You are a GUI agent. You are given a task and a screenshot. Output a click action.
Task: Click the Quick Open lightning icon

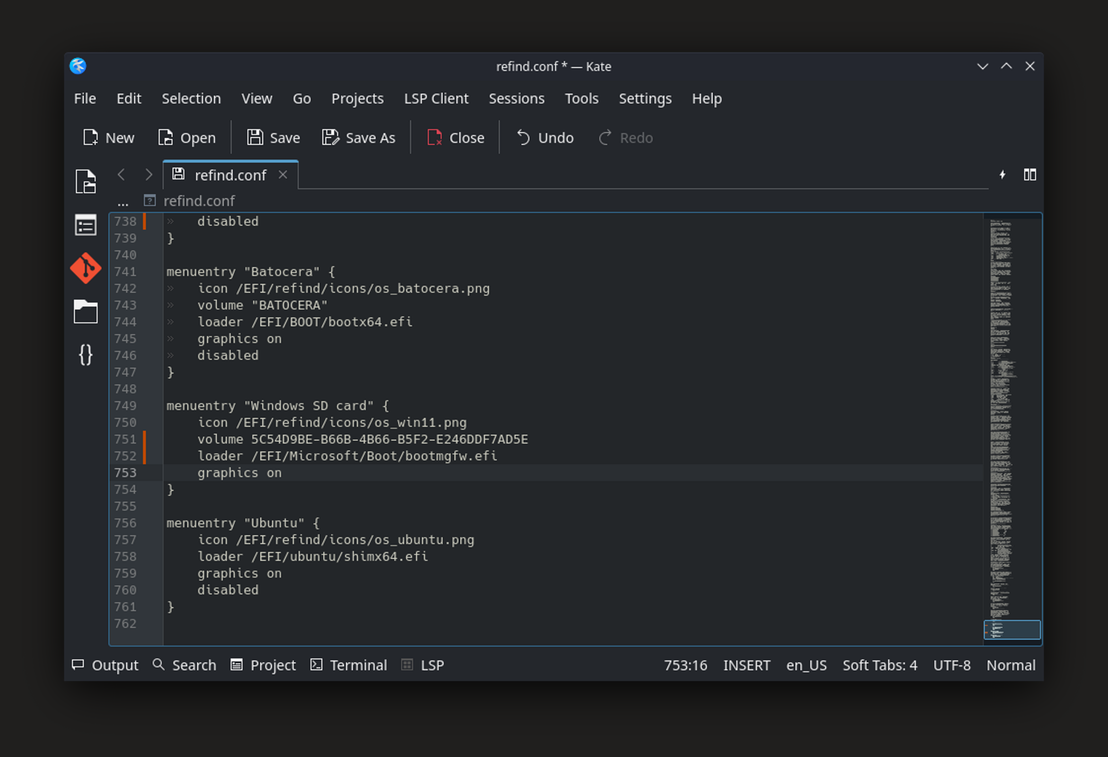pos(1002,175)
